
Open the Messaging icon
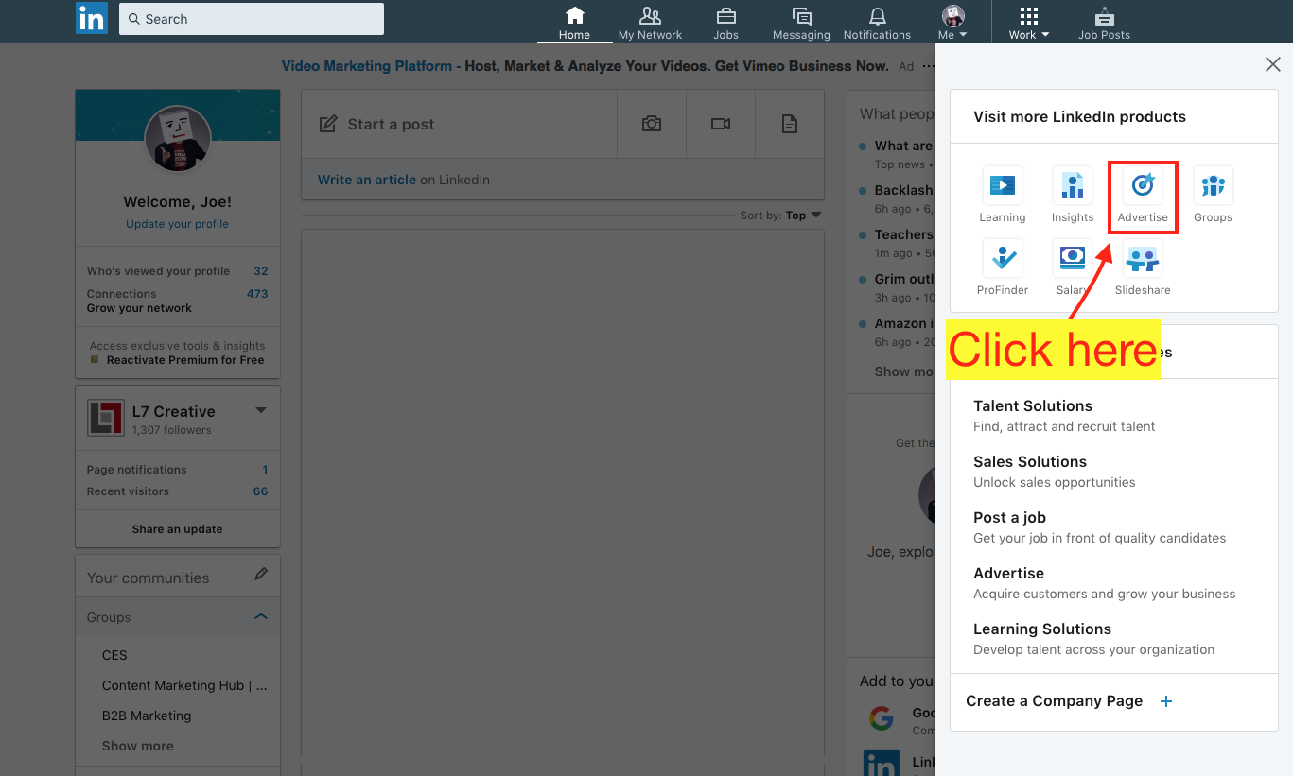tap(801, 24)
